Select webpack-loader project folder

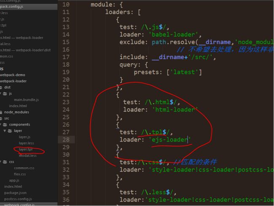pos(13,81)
